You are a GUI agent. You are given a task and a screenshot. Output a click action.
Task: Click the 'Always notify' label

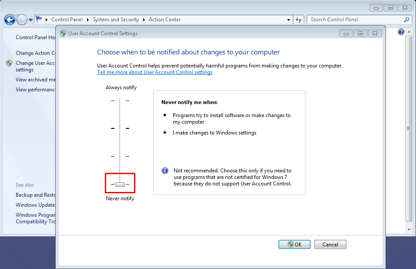tap(121, 87)
